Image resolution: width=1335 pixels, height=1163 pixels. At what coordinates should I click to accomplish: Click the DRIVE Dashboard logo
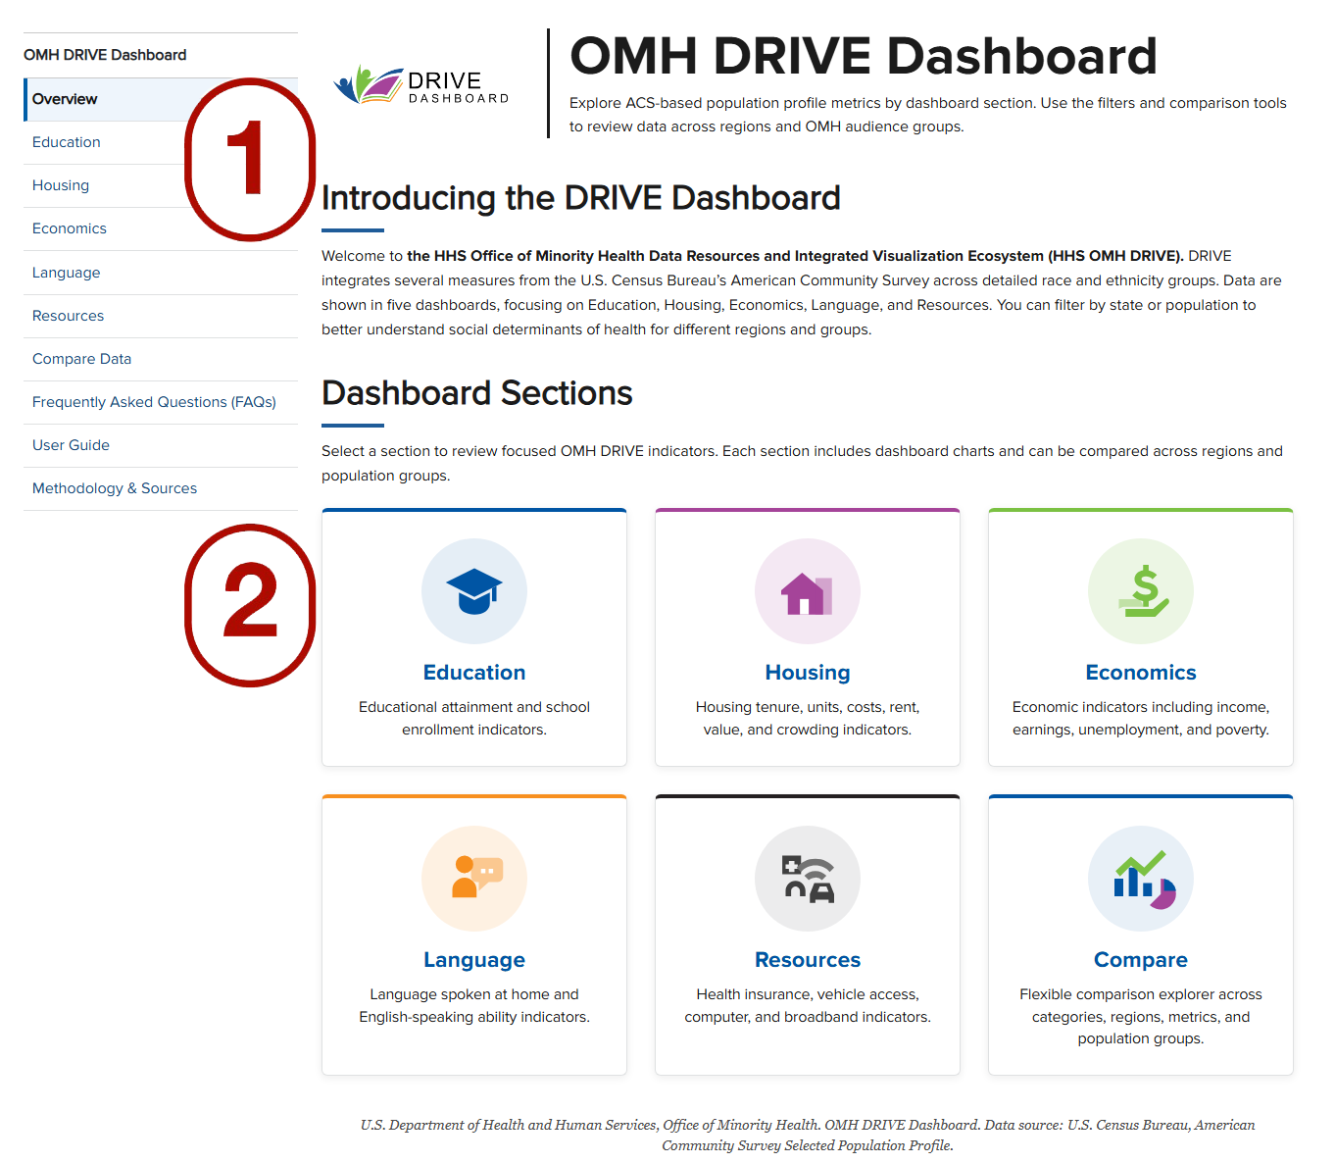[421, 85]
